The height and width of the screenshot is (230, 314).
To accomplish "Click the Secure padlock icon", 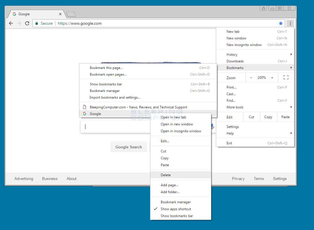I will (x=37, y=23).
